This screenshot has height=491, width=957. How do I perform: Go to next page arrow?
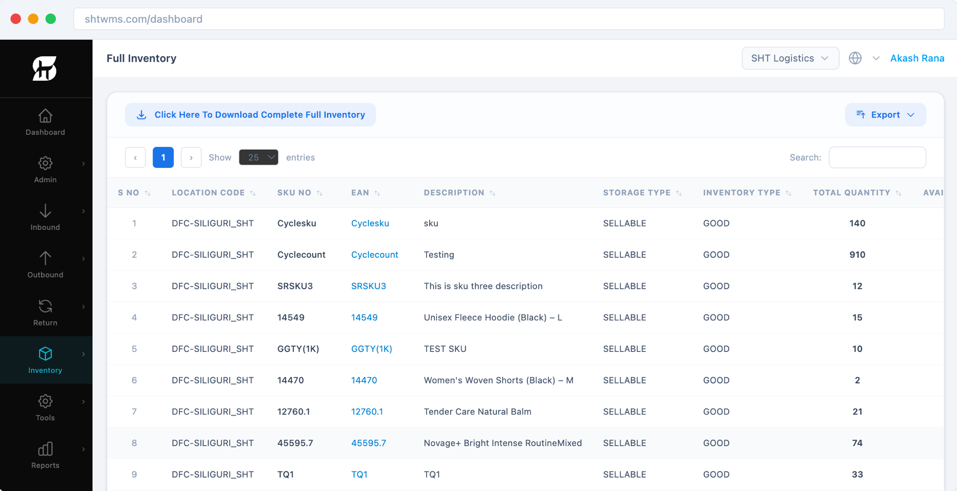click(x=191, y=157)
